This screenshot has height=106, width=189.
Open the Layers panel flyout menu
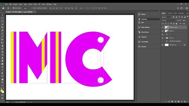[188, 13]
